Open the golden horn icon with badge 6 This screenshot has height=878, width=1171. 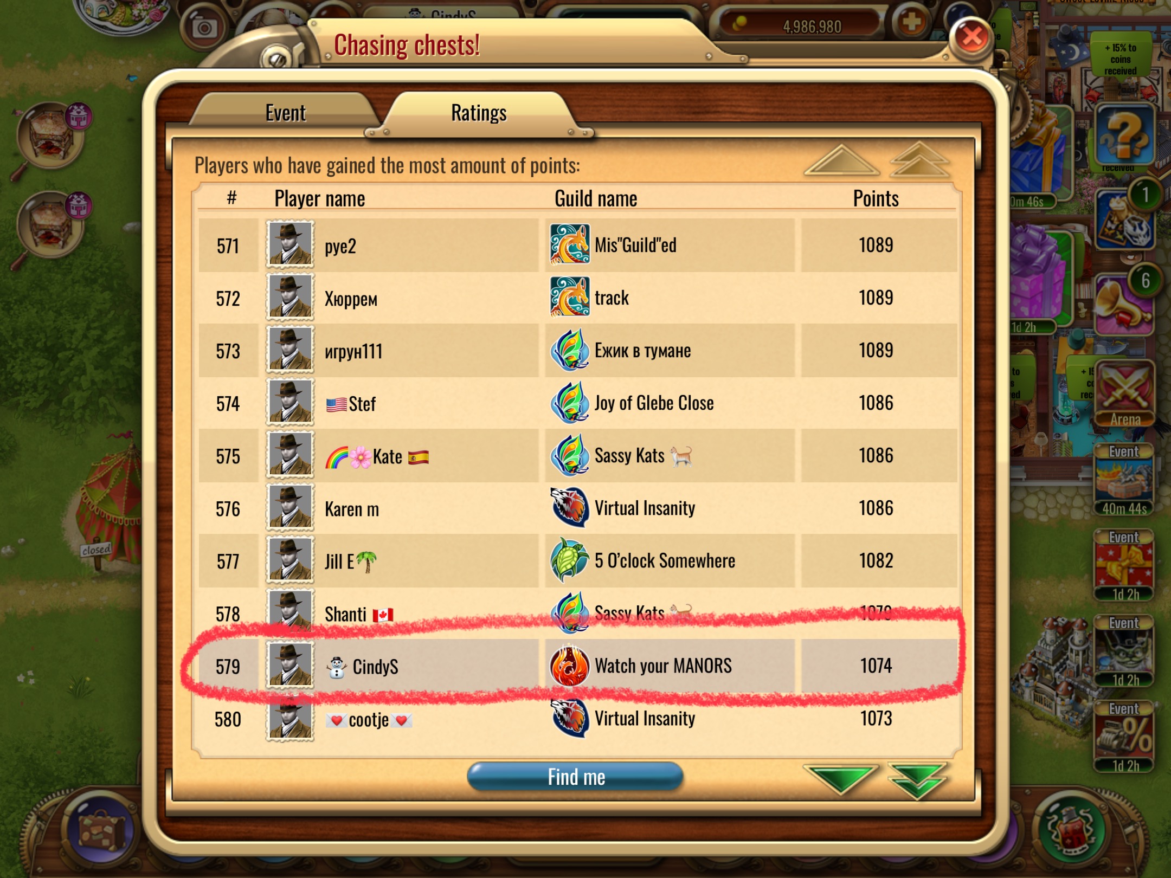point(1124,304)
